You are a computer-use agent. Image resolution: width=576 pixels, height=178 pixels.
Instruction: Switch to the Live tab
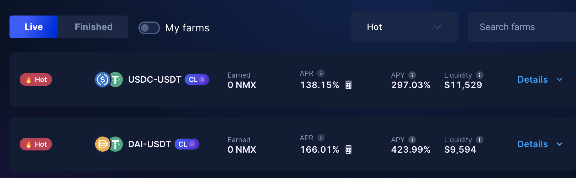[34, 27]
